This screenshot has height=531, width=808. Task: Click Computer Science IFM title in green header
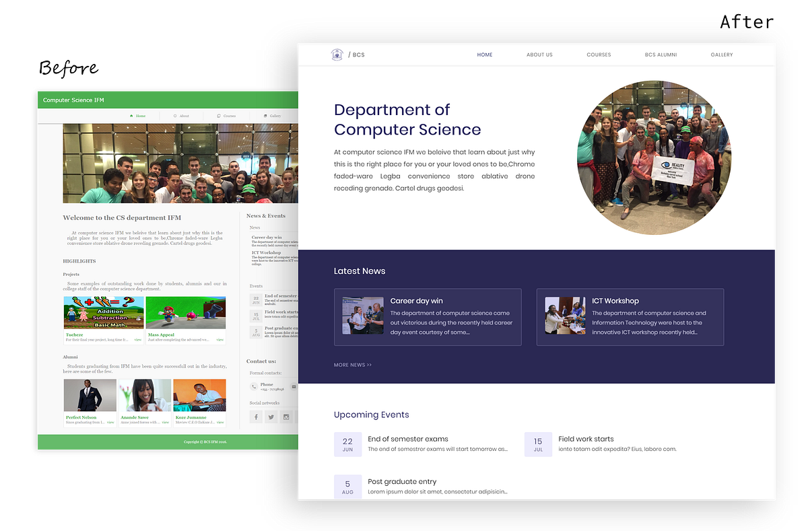coord(73,100)
